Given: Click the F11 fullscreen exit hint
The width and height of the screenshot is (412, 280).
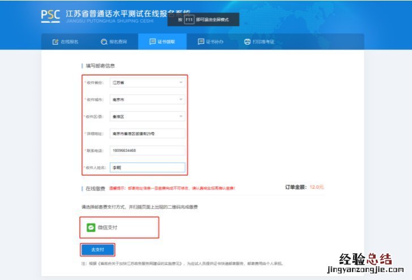Looking at the screenshot, I should tap(203, 19).
